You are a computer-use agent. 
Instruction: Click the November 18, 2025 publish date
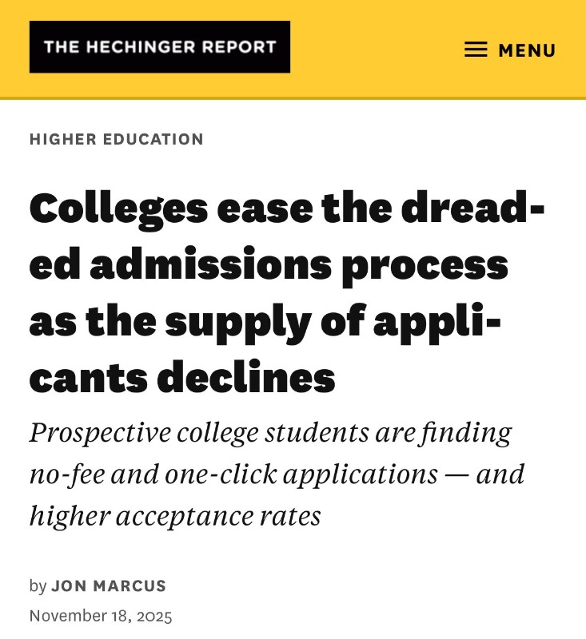click(x=101, y=616)
